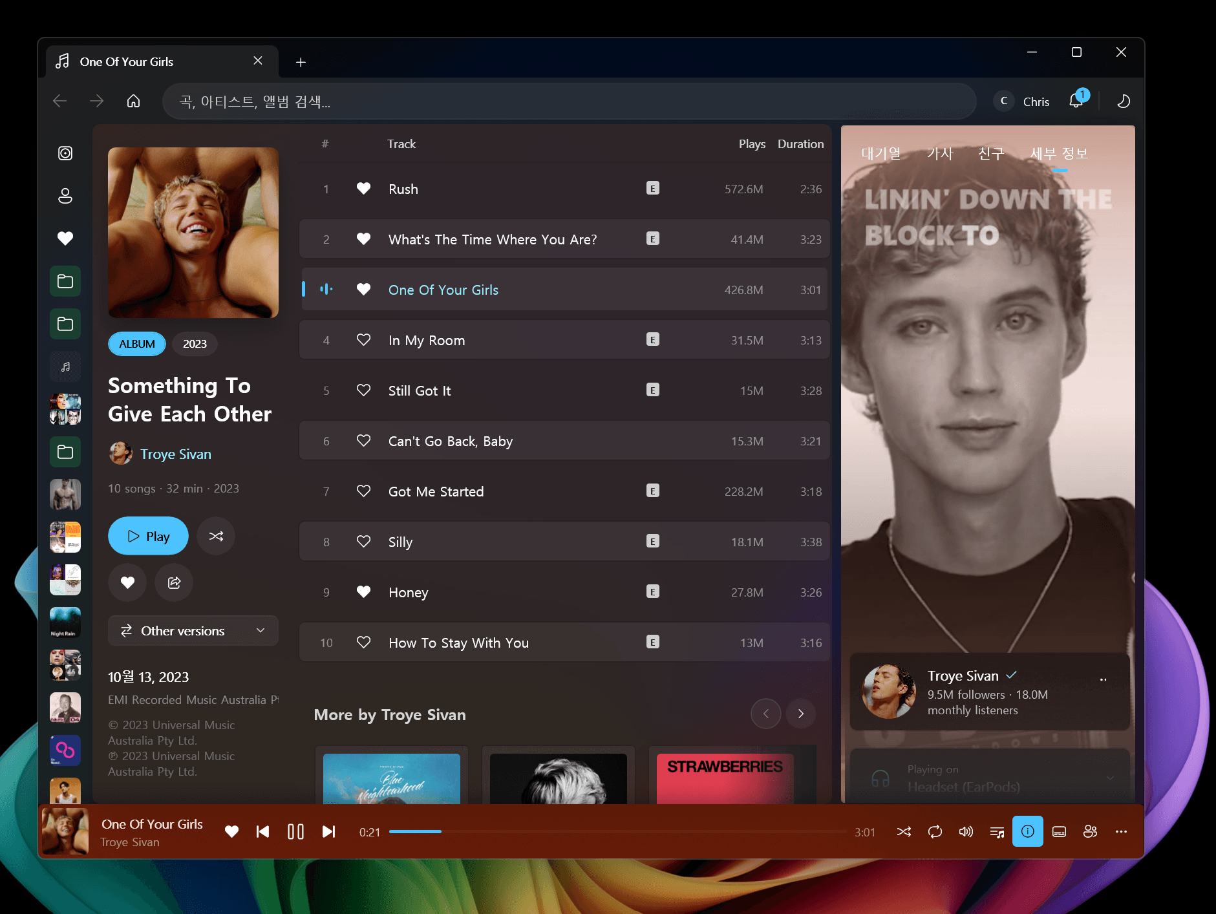This screenshot has height=914, width=1216.
Task: Open more options in the player bar
Action: coord(1121,831)
